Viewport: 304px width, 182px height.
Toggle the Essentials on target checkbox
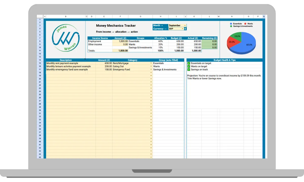[188, 63]
